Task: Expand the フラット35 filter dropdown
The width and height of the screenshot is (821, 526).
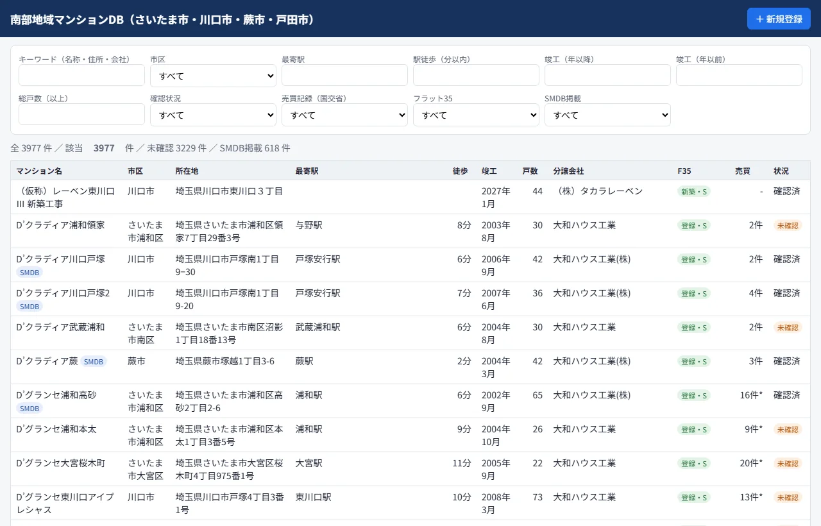Action: 476,115
